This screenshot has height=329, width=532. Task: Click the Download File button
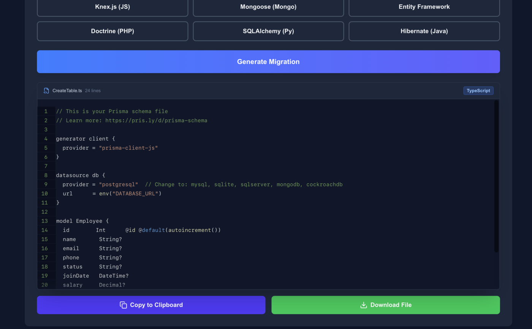(x=386, y=305)
